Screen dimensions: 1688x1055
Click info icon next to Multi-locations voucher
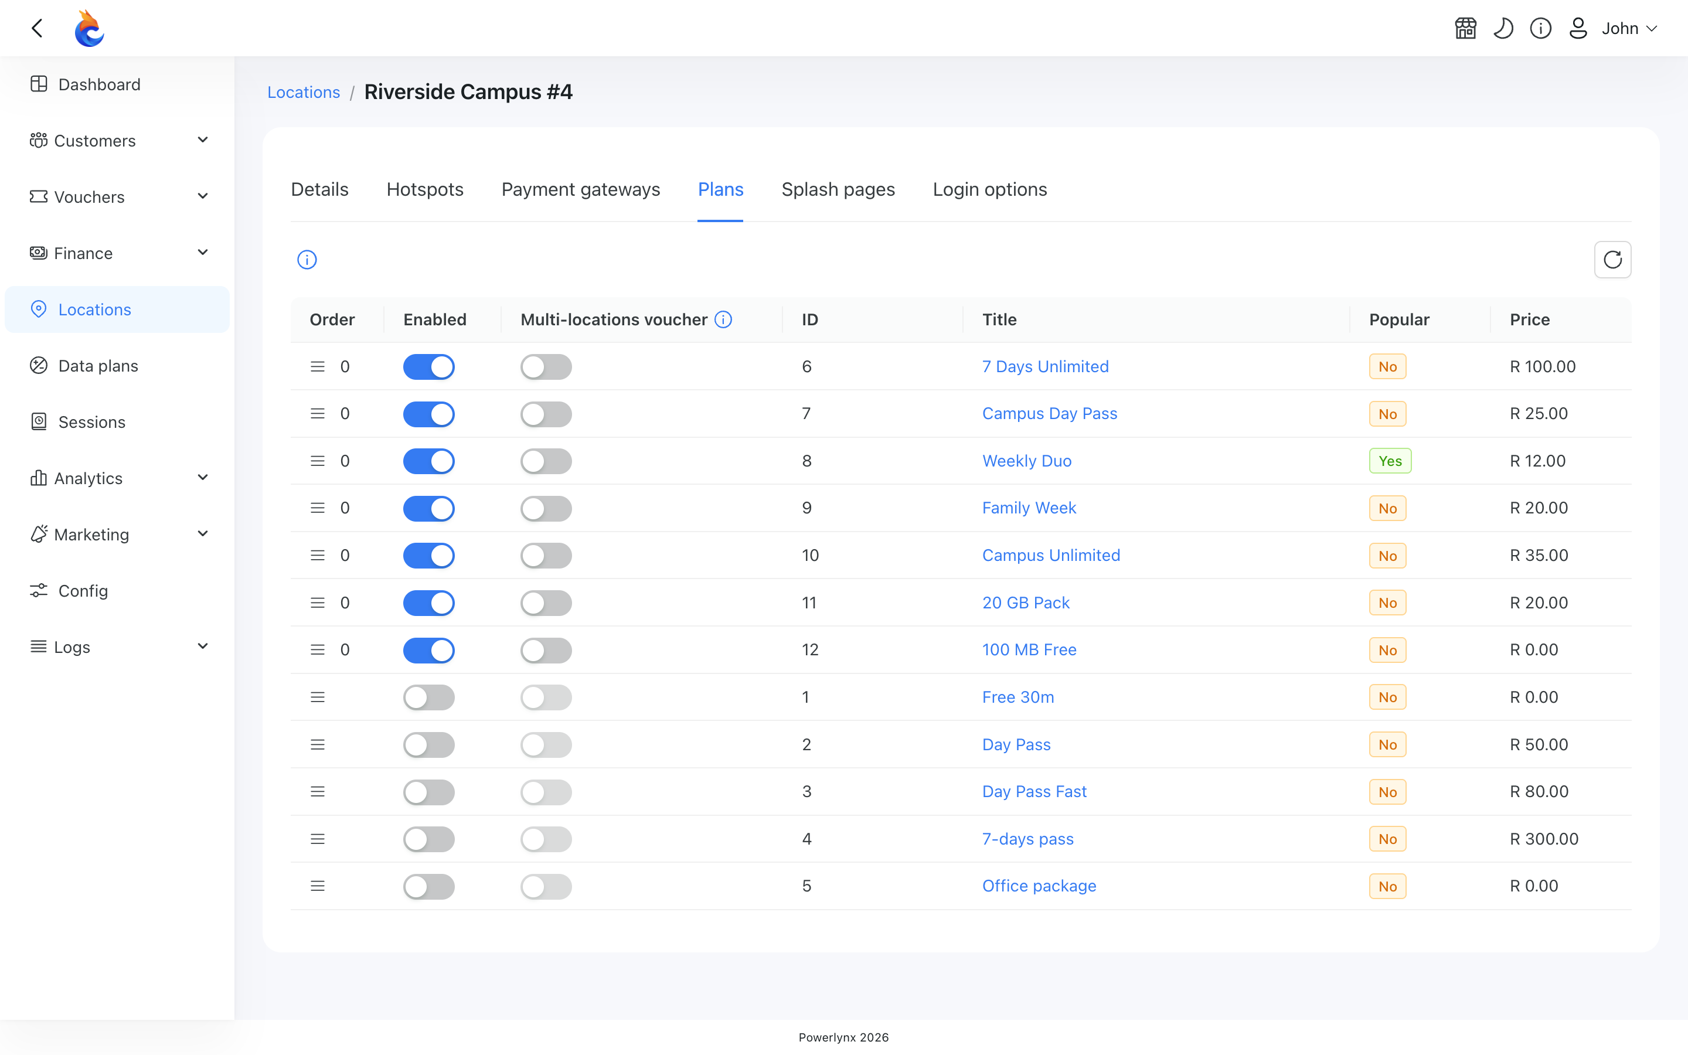click(x=723, y=319)
